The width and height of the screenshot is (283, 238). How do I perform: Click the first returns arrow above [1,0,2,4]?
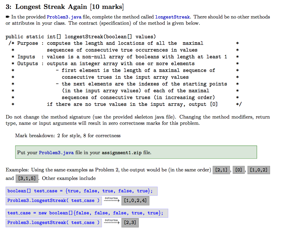[112, 200]
